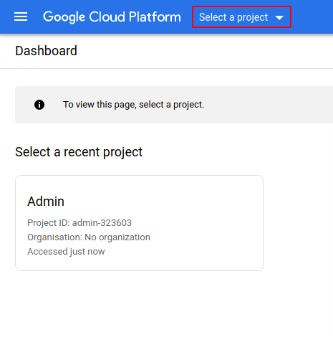Click the Google Cloud Platform logo
This screenshot has height=345, width=333.
pos(112,17)
